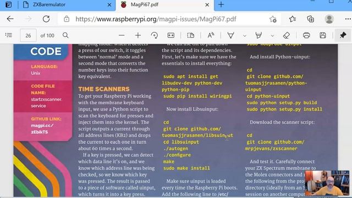Click the 'Now install Libsuinput:' text
Image resolution: width=352 pixels, height=198 pixels.
click(192, 109)
